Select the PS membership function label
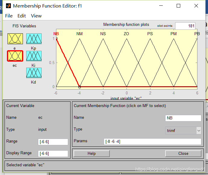208x175 pixels. pyautogui.click(x=150, y=34)
